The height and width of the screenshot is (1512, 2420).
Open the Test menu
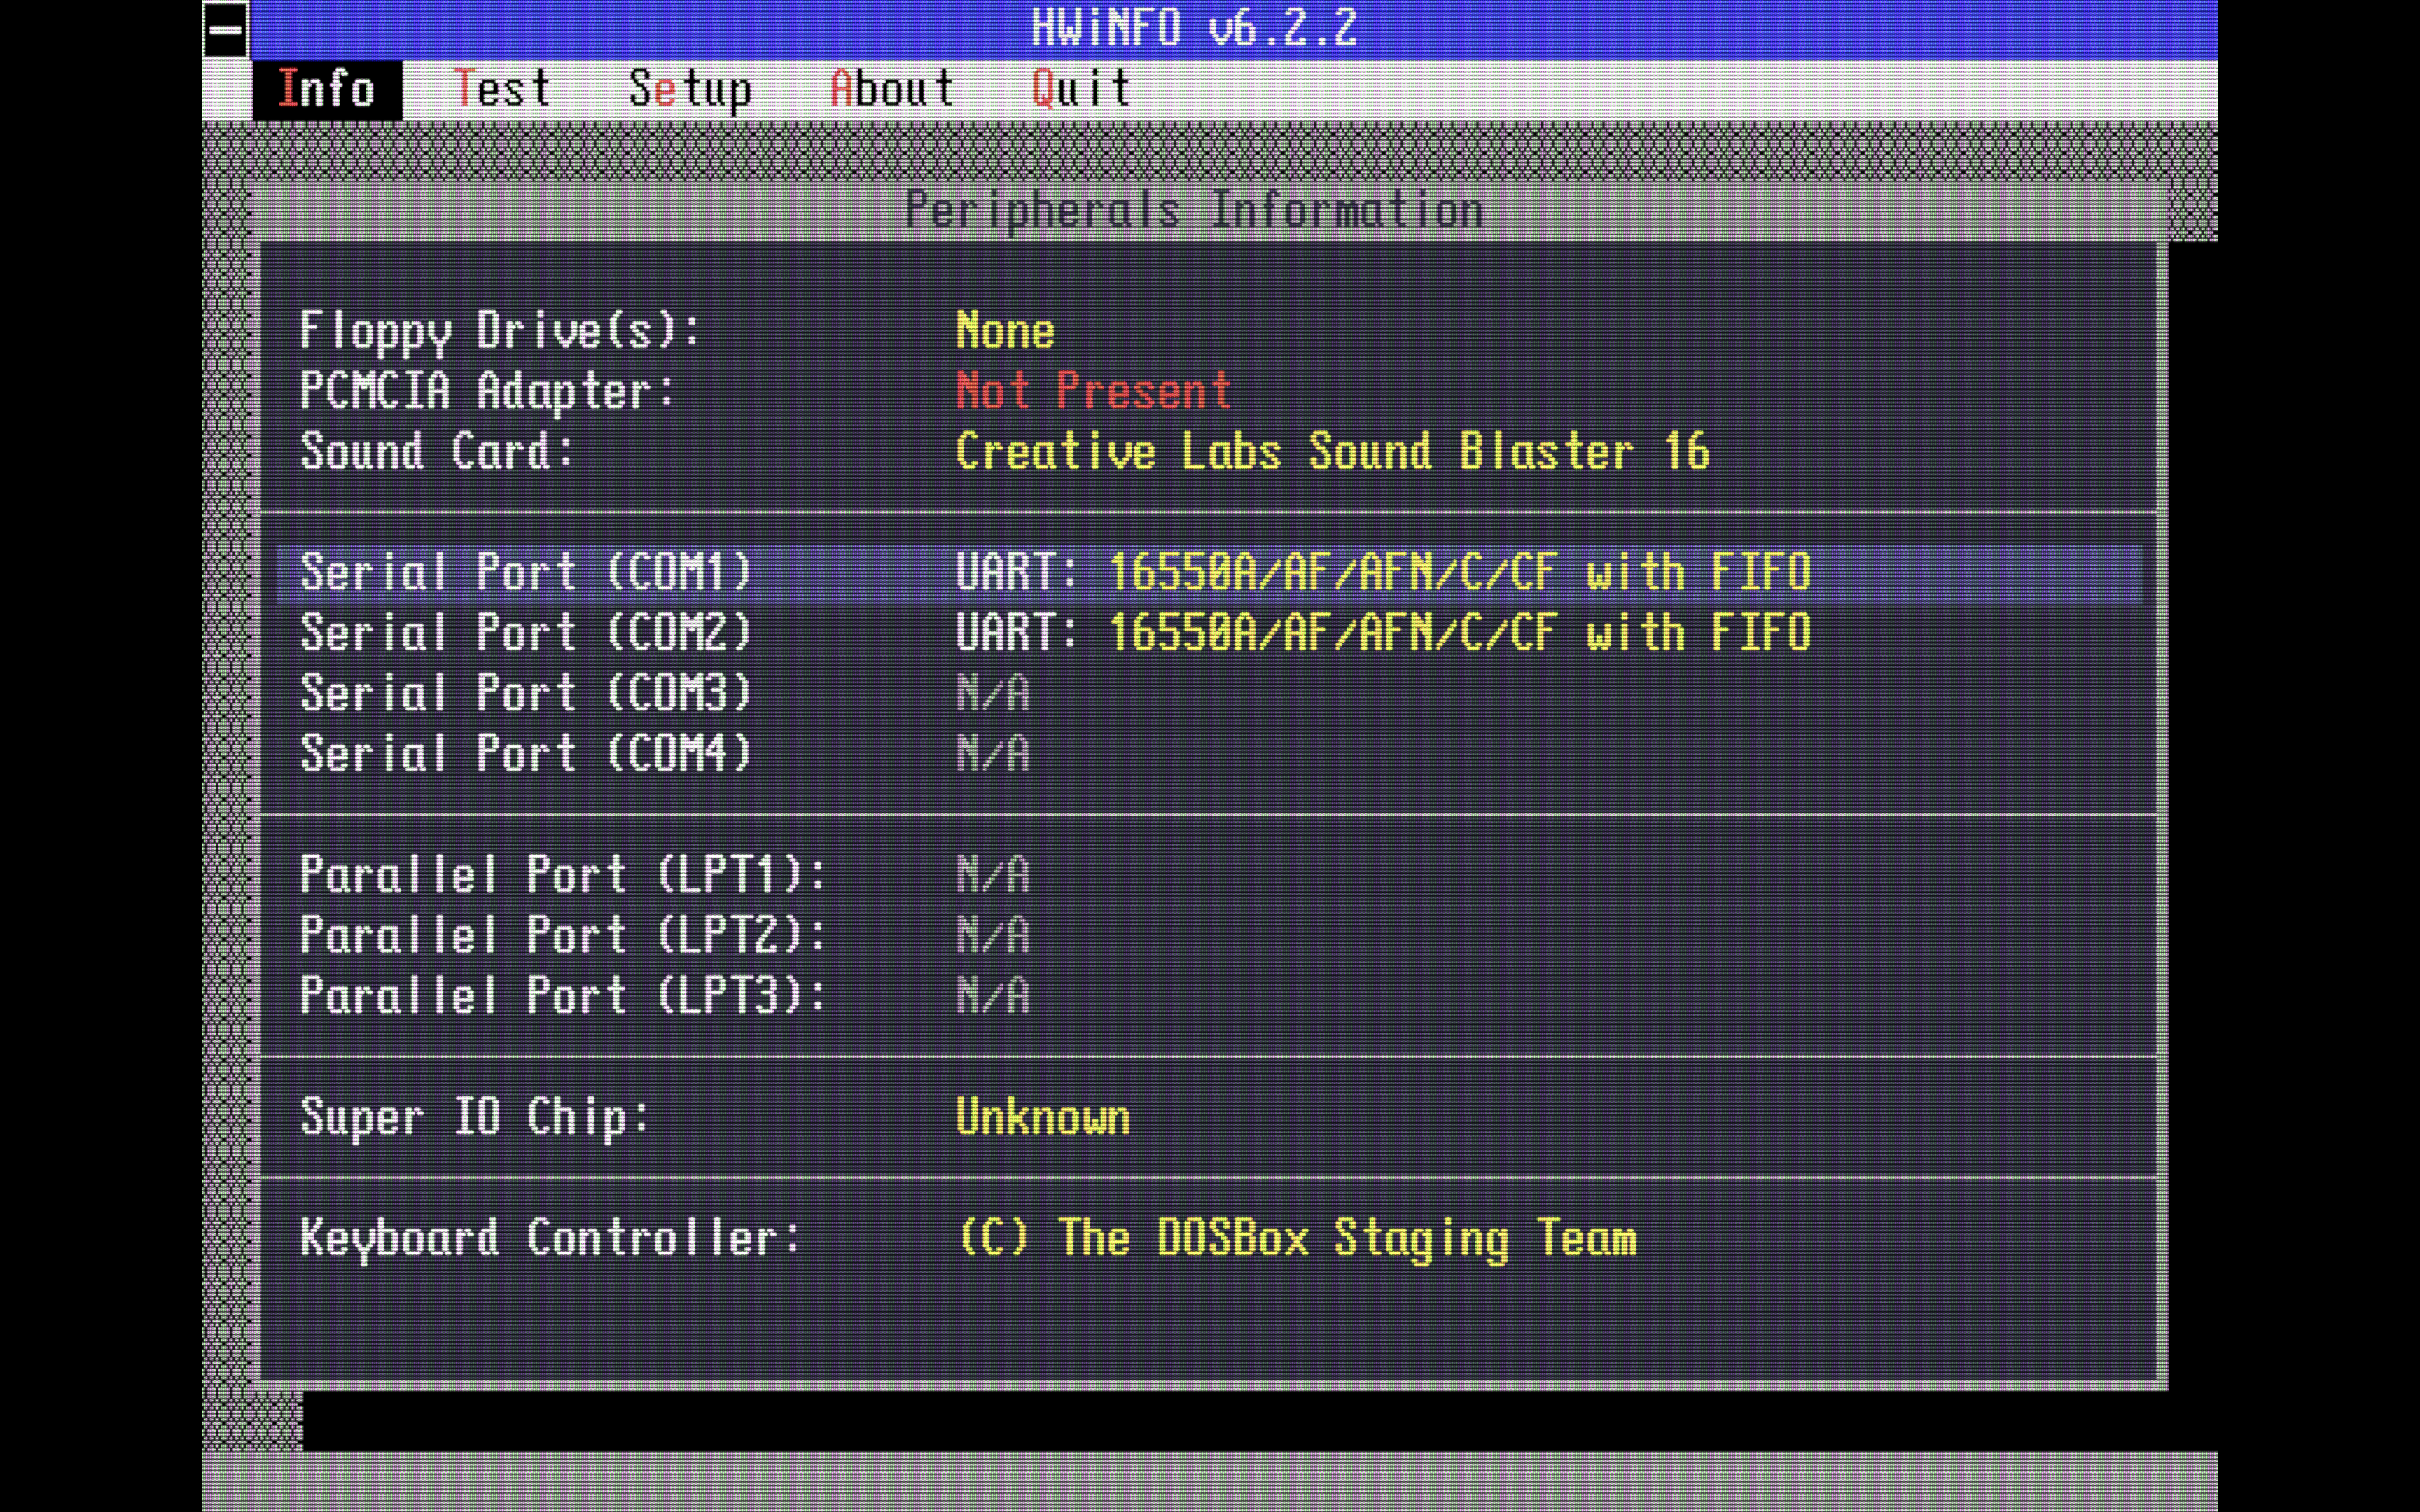click(503, 89)
